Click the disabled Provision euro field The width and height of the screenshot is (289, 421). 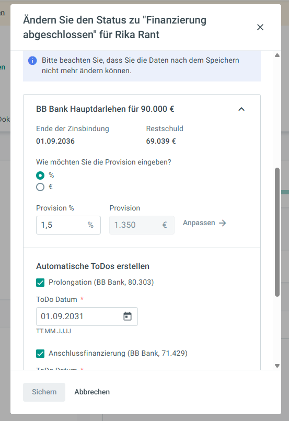point(142,225)
